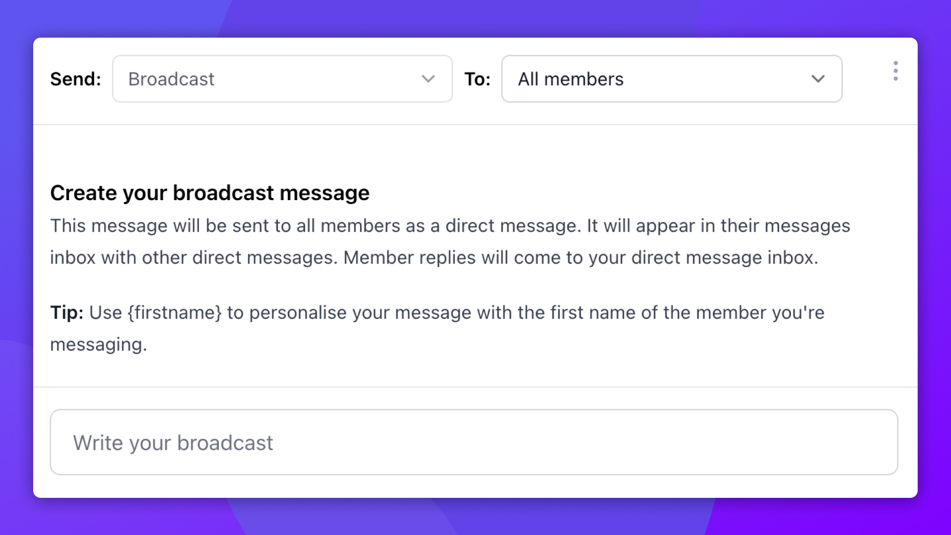Click the chevron on the Send selector
This screenshot has width=951, height=535.
[x=429, y=79]
